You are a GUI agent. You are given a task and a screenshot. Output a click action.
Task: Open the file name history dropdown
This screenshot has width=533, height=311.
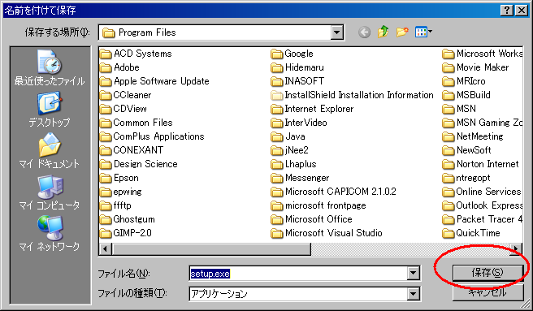(413, 273)
